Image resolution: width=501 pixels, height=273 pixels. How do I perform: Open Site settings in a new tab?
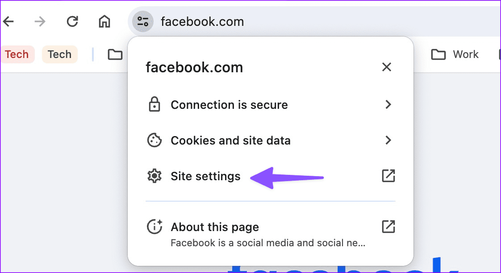click(x=388, y=176)
